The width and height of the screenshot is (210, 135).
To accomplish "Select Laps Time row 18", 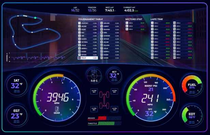I will coord(183,39).
